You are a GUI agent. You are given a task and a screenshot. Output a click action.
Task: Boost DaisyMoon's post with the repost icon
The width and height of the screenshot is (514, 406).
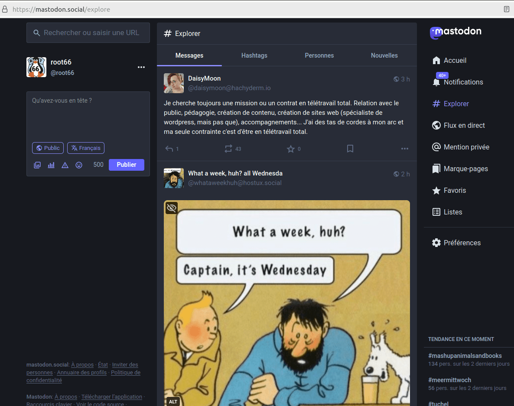click(x=228, y=149)
